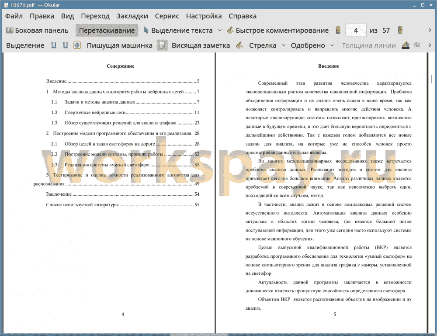Select the Пишущая машинка typewriter tool
The width and height of the screenshot is (437, 336).
[x=120, y=45]
